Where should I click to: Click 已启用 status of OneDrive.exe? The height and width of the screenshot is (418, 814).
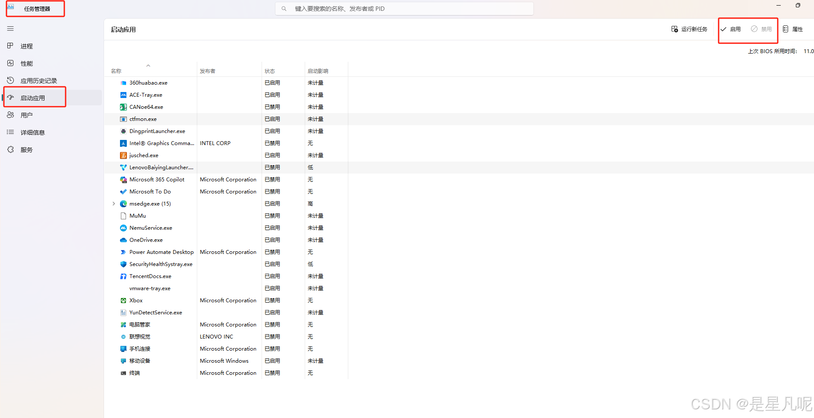pos(272,240)
